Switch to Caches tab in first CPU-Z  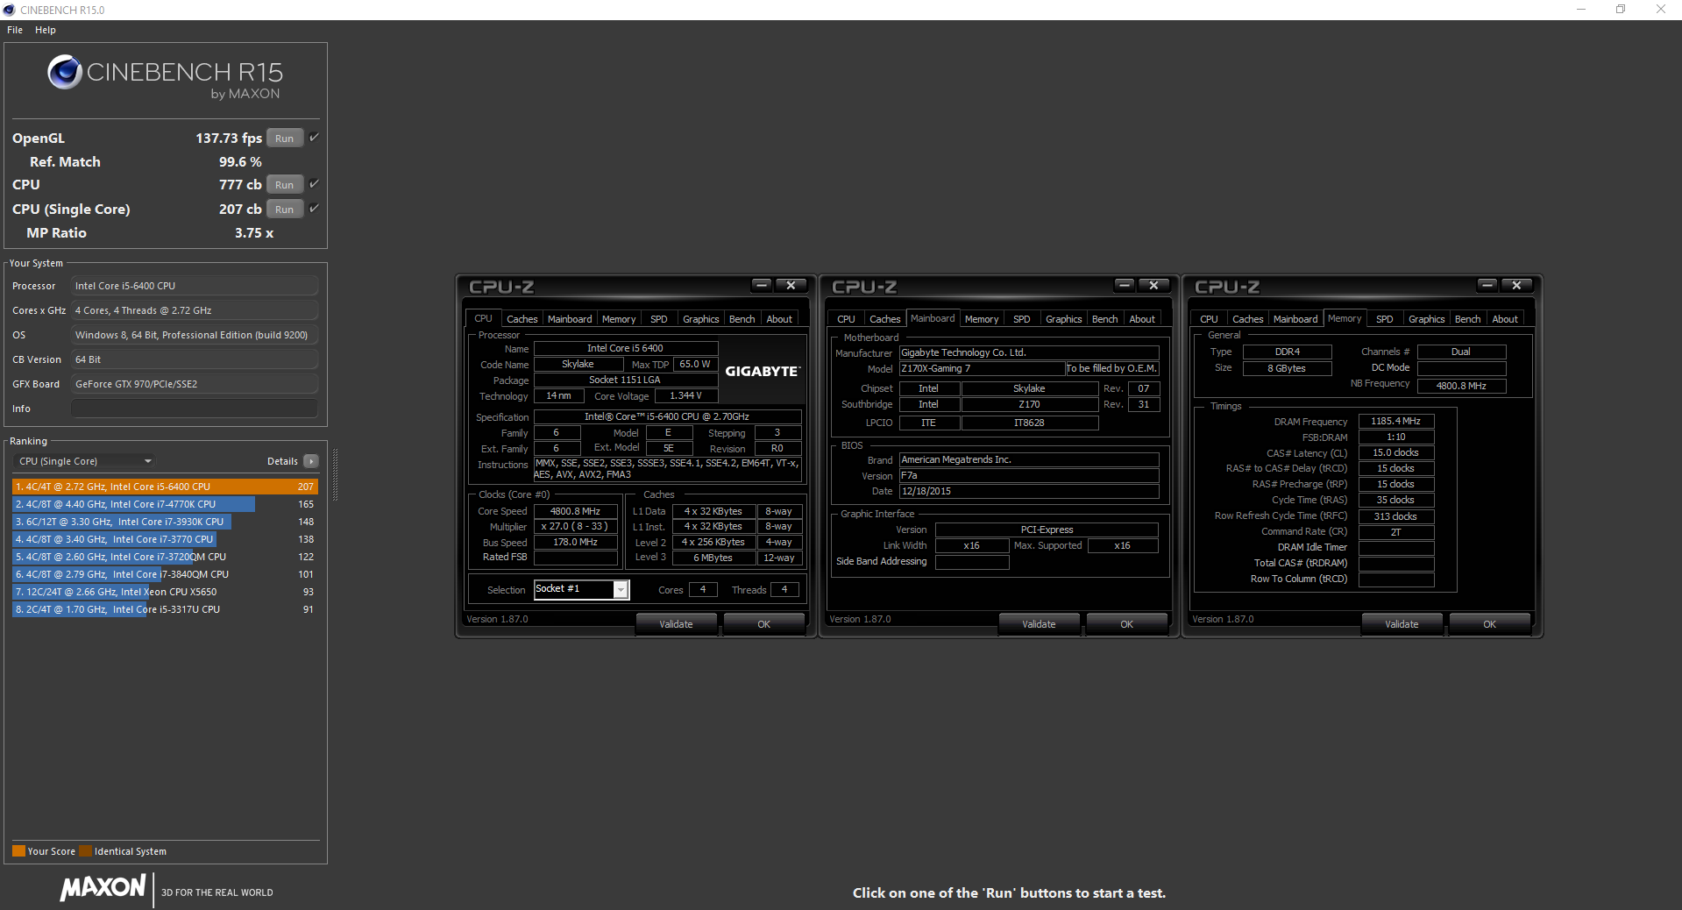(x=522, y=319)
